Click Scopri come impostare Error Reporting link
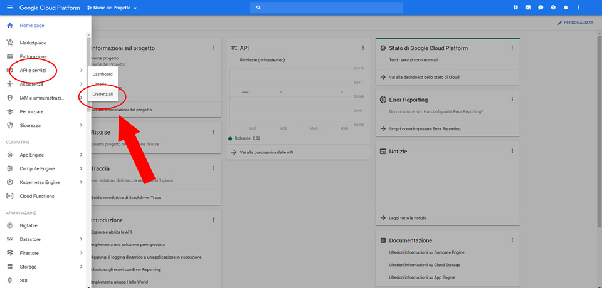 pos(425,129)
